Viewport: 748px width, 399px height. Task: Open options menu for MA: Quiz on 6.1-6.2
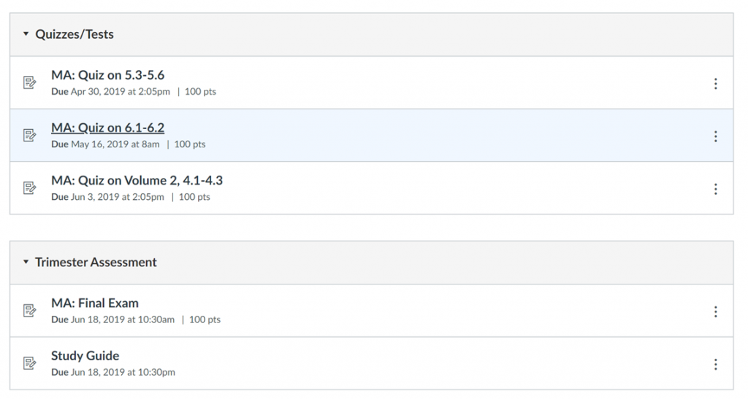(715, 136)
